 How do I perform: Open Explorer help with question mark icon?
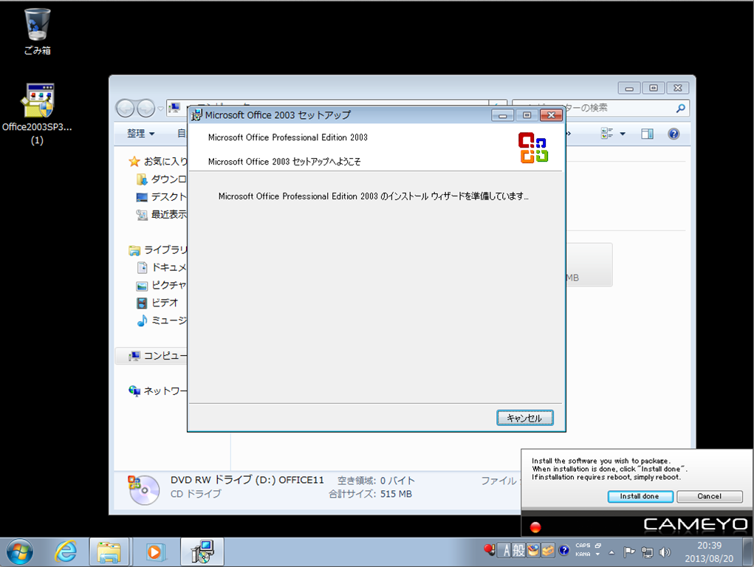click(x=674, y=134)
